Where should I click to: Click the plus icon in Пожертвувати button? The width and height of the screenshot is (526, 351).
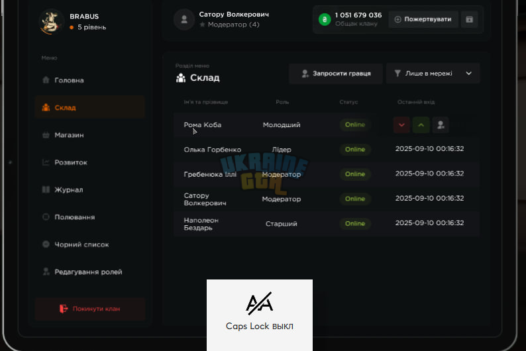pyautogui.click(x=397, y=19)
